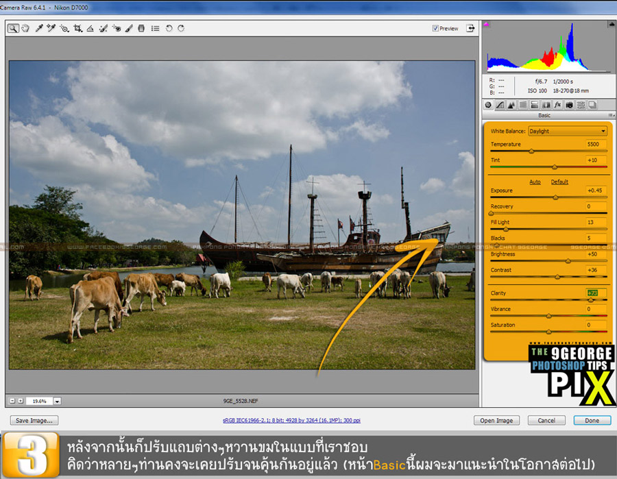The image size is (617, 479).
Task: Click the Temperature slider handle
Action: pyautogui.click(x=531, y=151)
